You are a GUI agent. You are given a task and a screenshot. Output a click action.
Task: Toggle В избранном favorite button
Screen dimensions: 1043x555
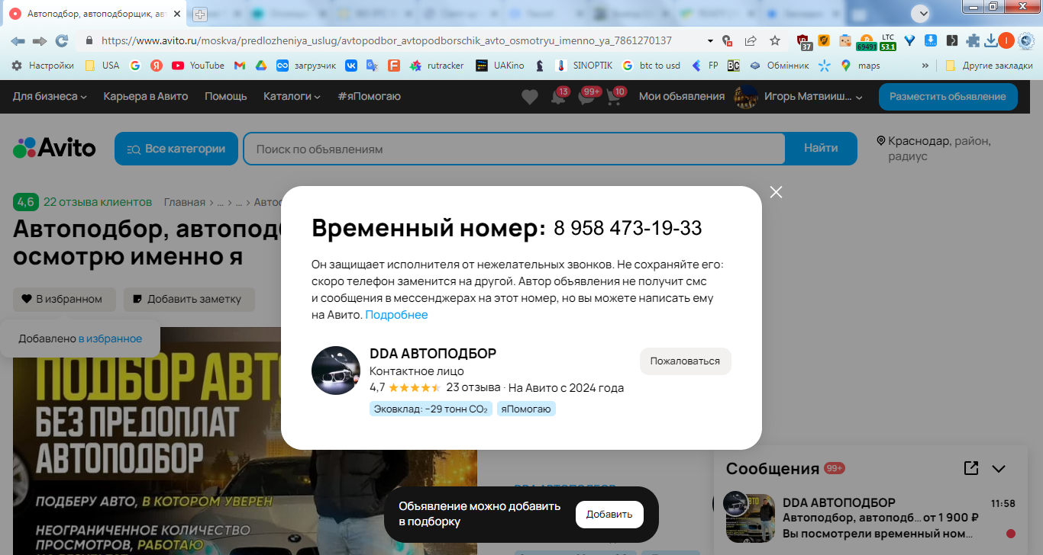pos(64,300)
